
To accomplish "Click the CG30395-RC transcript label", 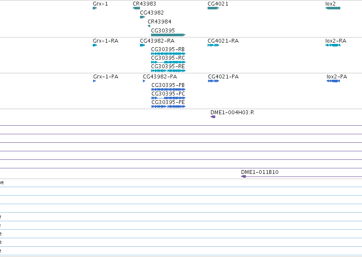I will coord(168,58).
